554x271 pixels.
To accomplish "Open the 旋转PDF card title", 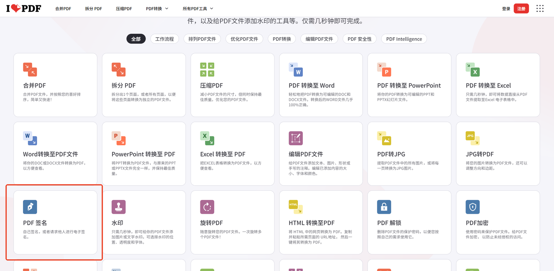I will (212, 223).
